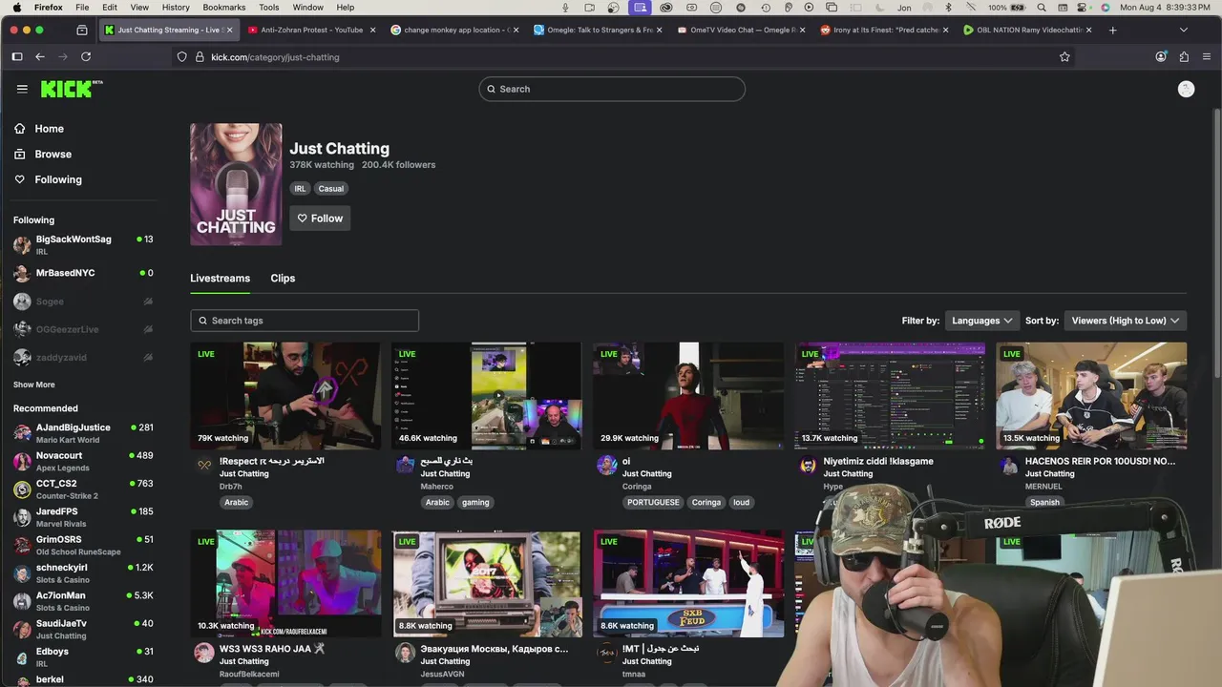Screen dimensions: 1222x687
Task: Open the Firefox History menu
Action: (x=176, y=7)
